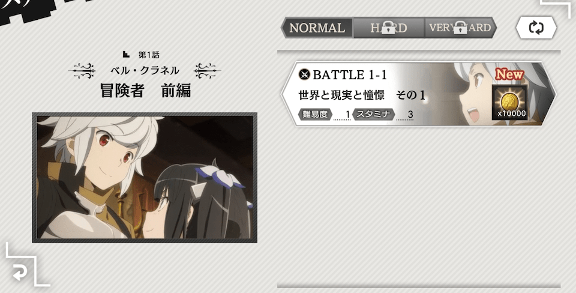Click the stage title 世界と現実と憧憬 その1

[x=362, y=95]
